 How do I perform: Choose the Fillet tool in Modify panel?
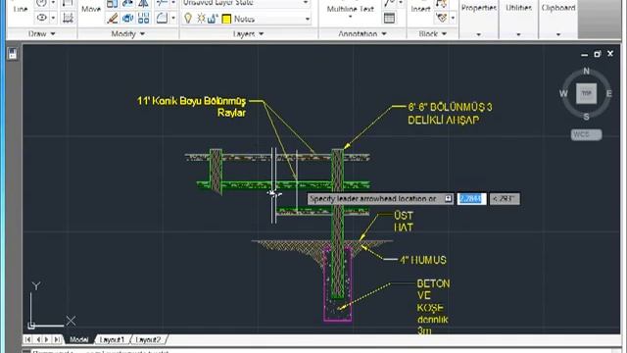pos(162,18)
